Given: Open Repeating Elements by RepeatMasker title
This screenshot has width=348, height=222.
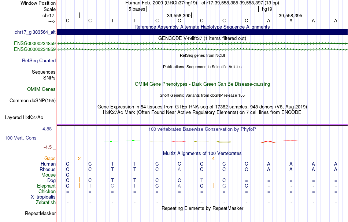Looking at the screenshot, I should pos(203,208).
